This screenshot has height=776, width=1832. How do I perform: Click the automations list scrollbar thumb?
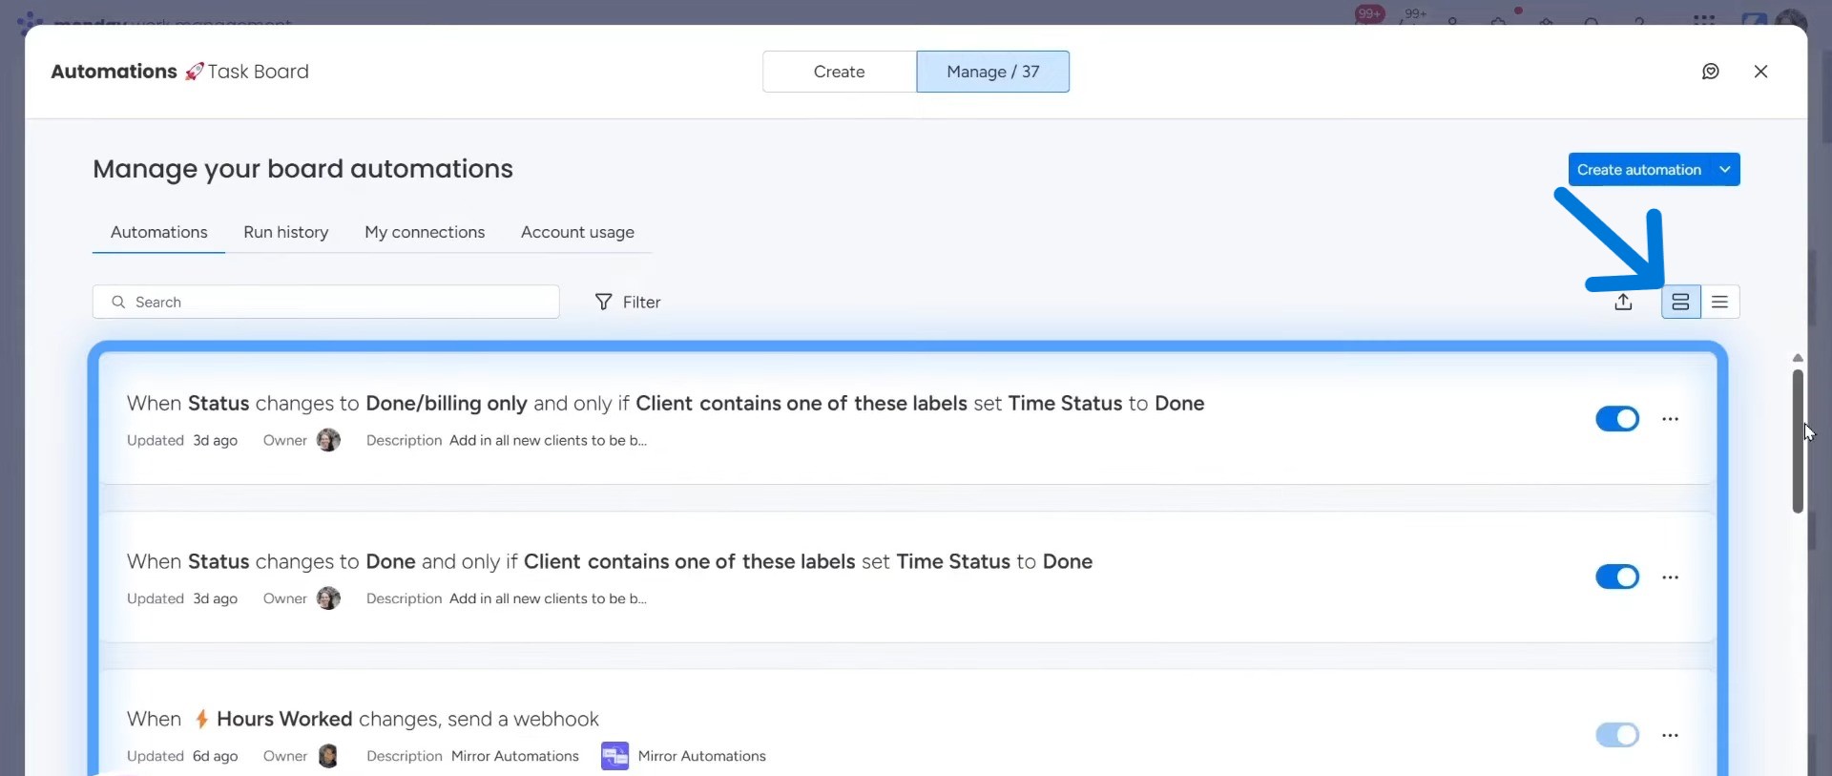(1798, 441)
